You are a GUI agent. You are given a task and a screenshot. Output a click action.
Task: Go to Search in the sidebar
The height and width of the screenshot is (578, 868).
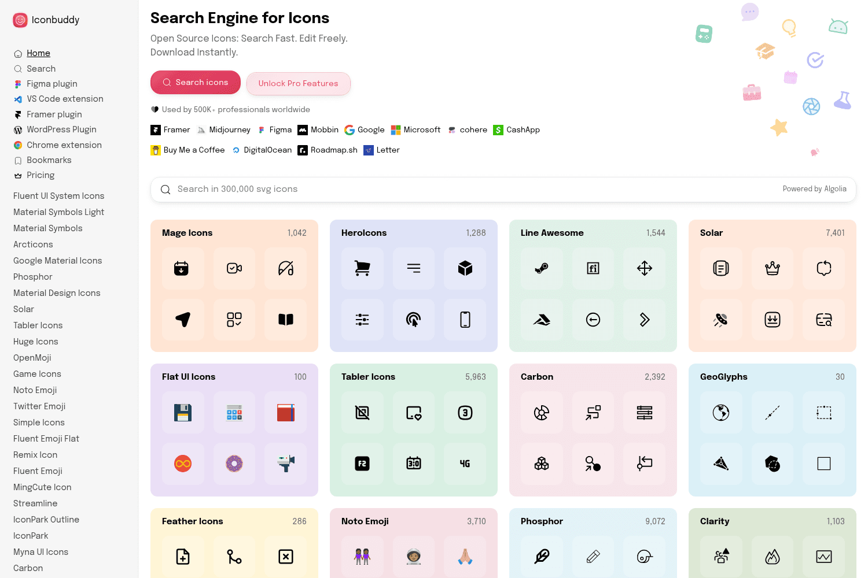[x=41, y=69]
